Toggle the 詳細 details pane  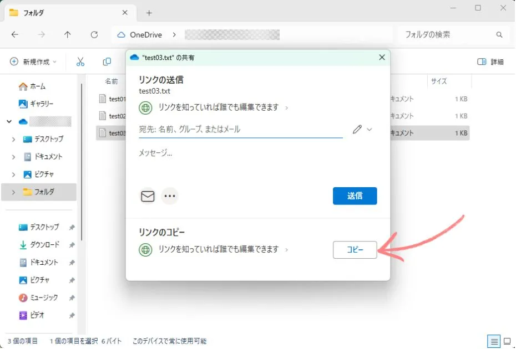click(x=490, y=62)
